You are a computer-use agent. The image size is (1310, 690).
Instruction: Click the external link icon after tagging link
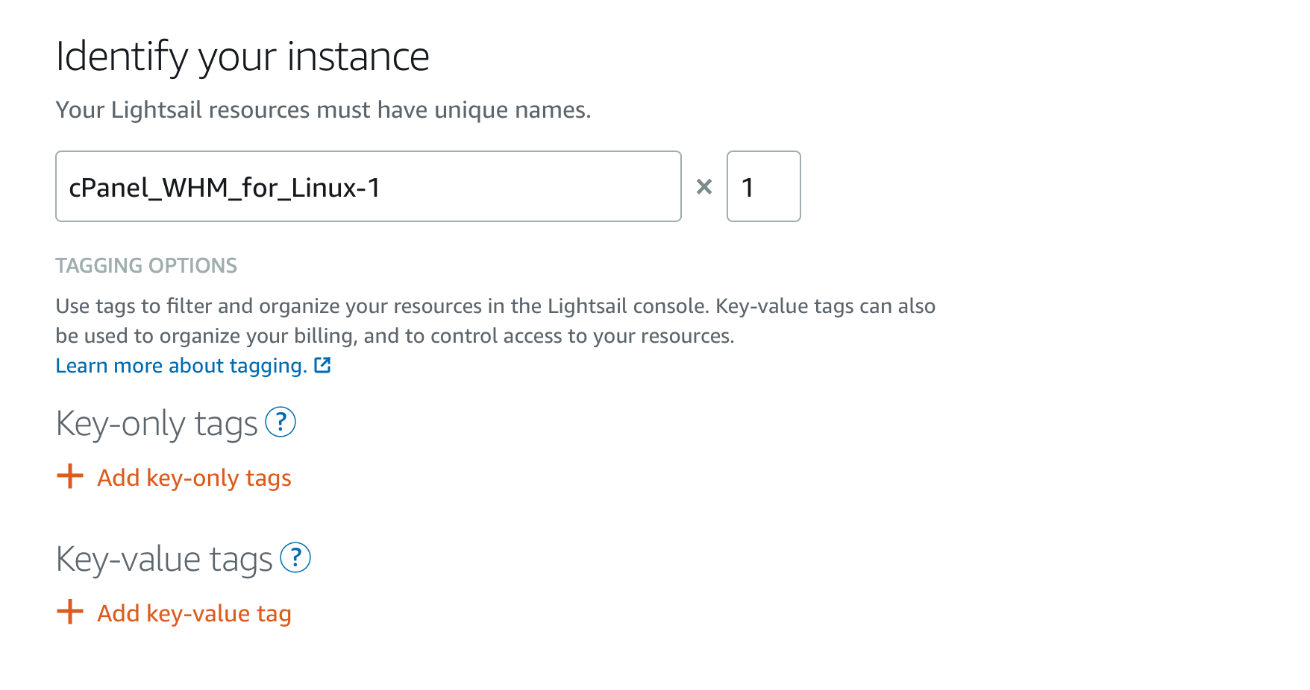point(322,365)
